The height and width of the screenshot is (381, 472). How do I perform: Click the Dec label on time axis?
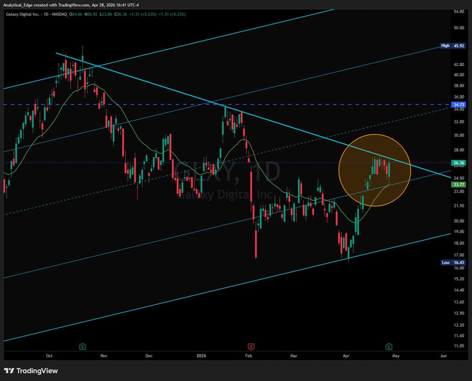148,356
